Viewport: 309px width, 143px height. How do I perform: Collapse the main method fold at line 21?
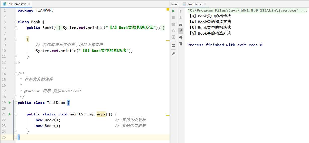(x=16, y=114)
